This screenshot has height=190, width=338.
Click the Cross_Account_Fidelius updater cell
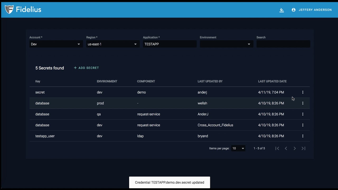pyautogui.click(x=215, y=125)
